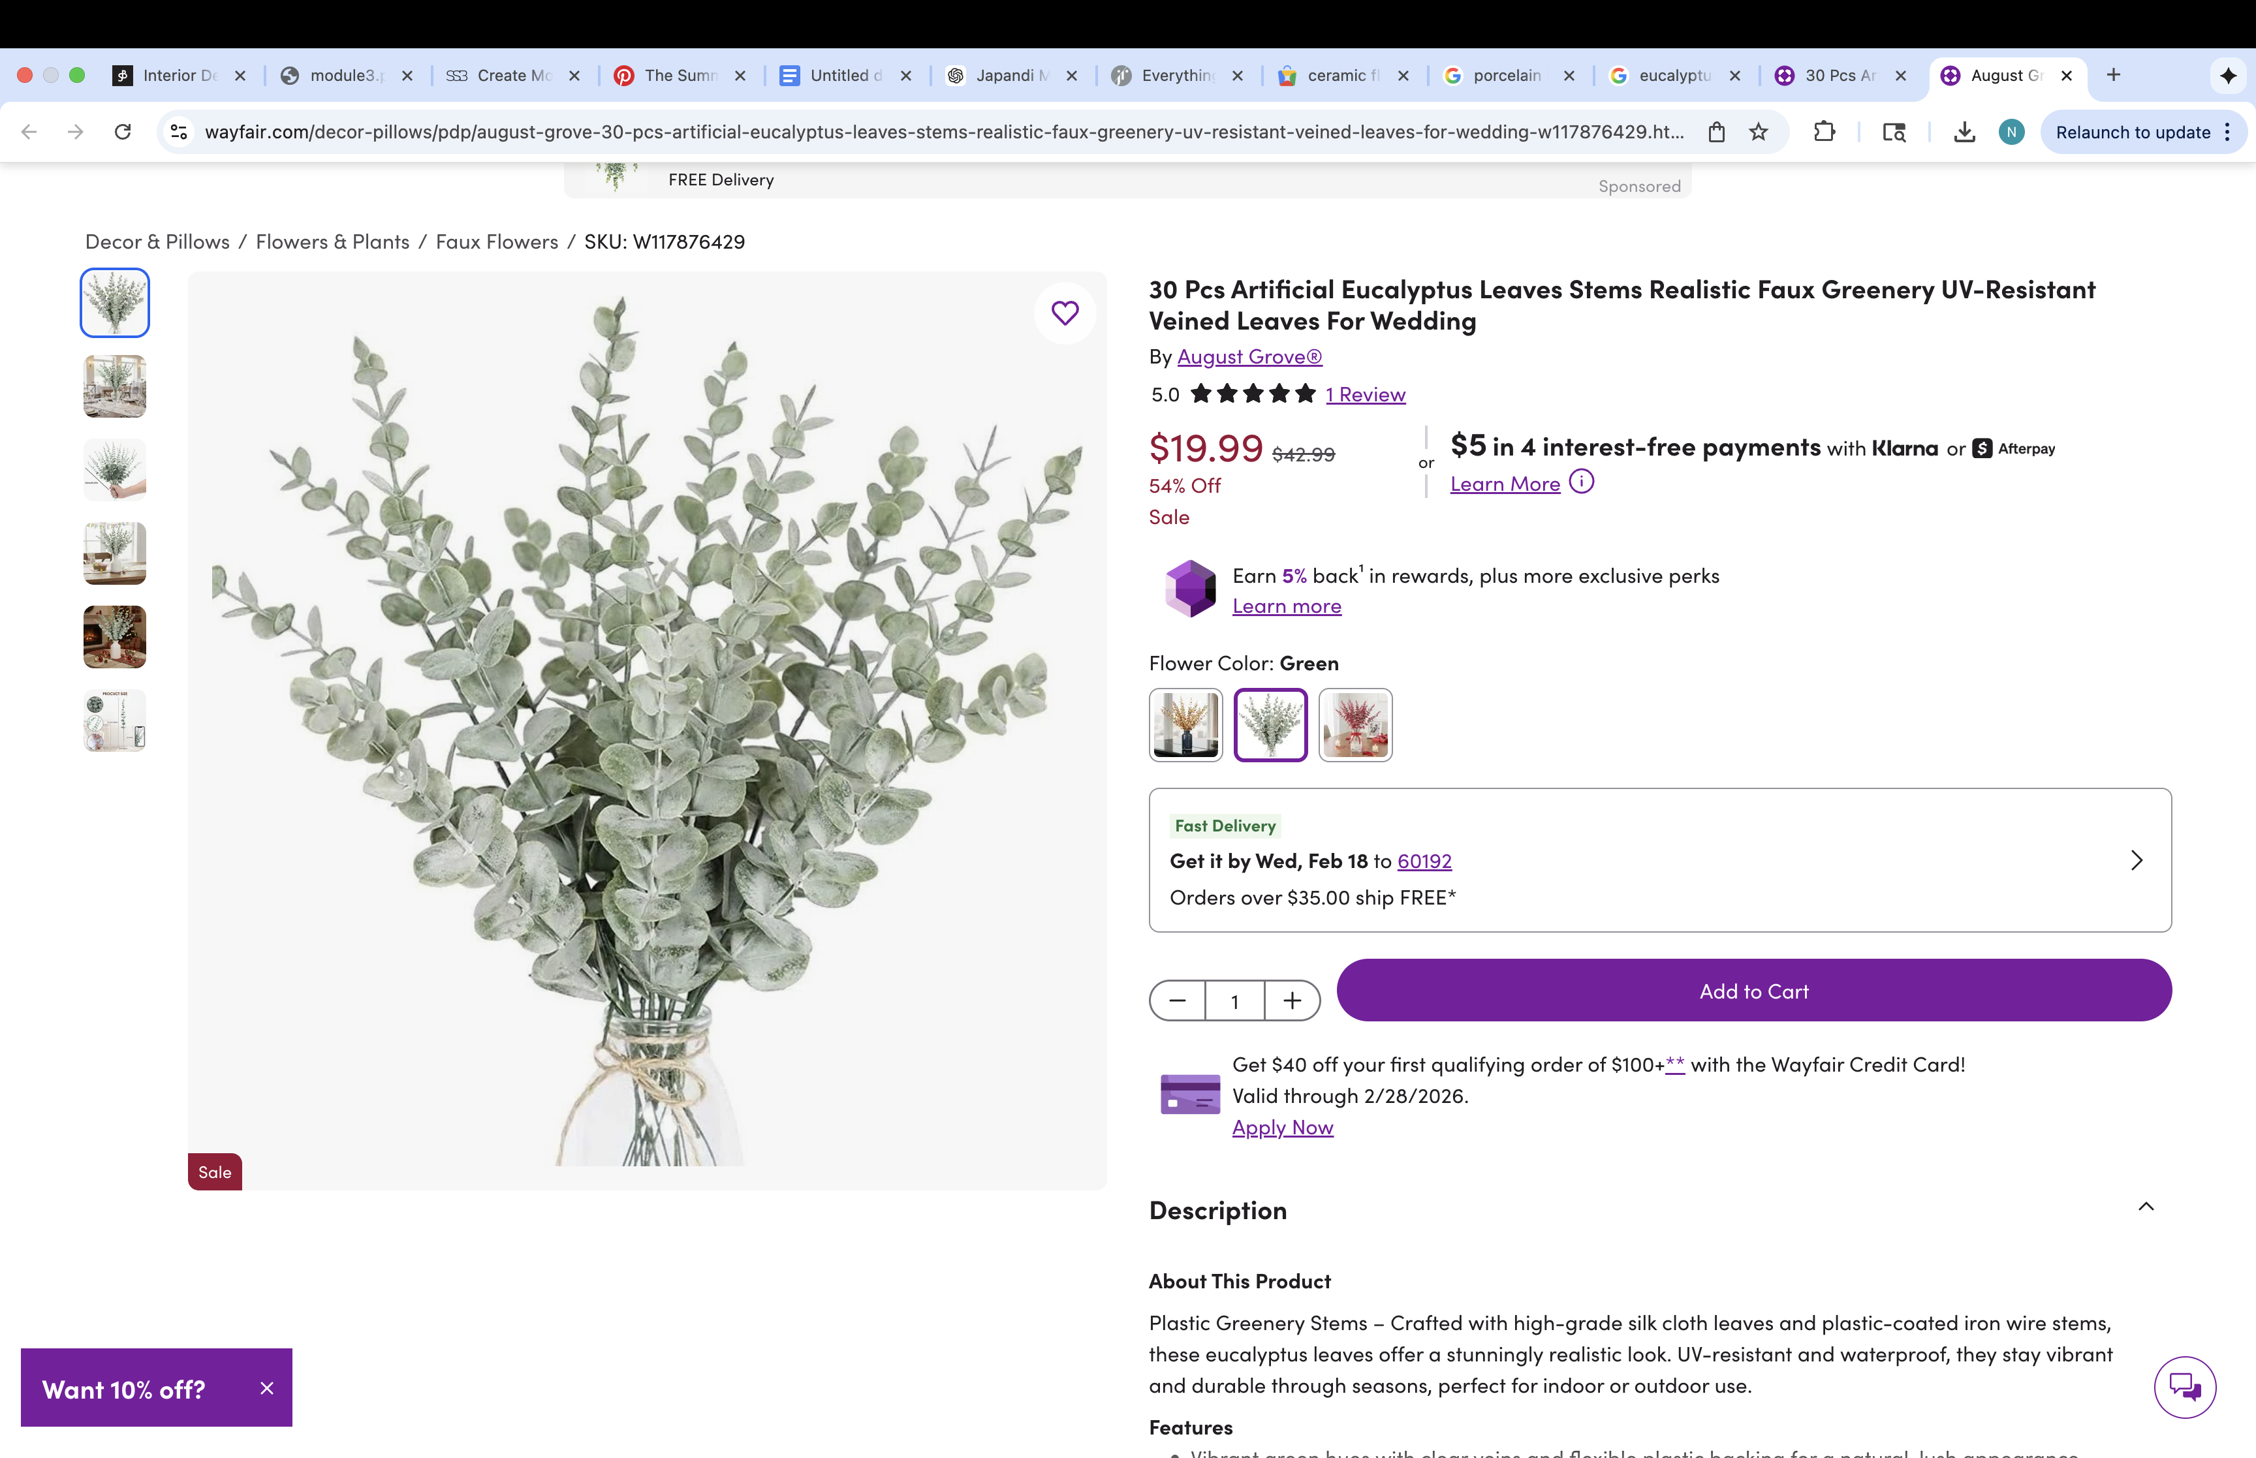Click the share page icon in address bar
This screenshot has width=2256, height=1458.
click(x=1716, y=132)
